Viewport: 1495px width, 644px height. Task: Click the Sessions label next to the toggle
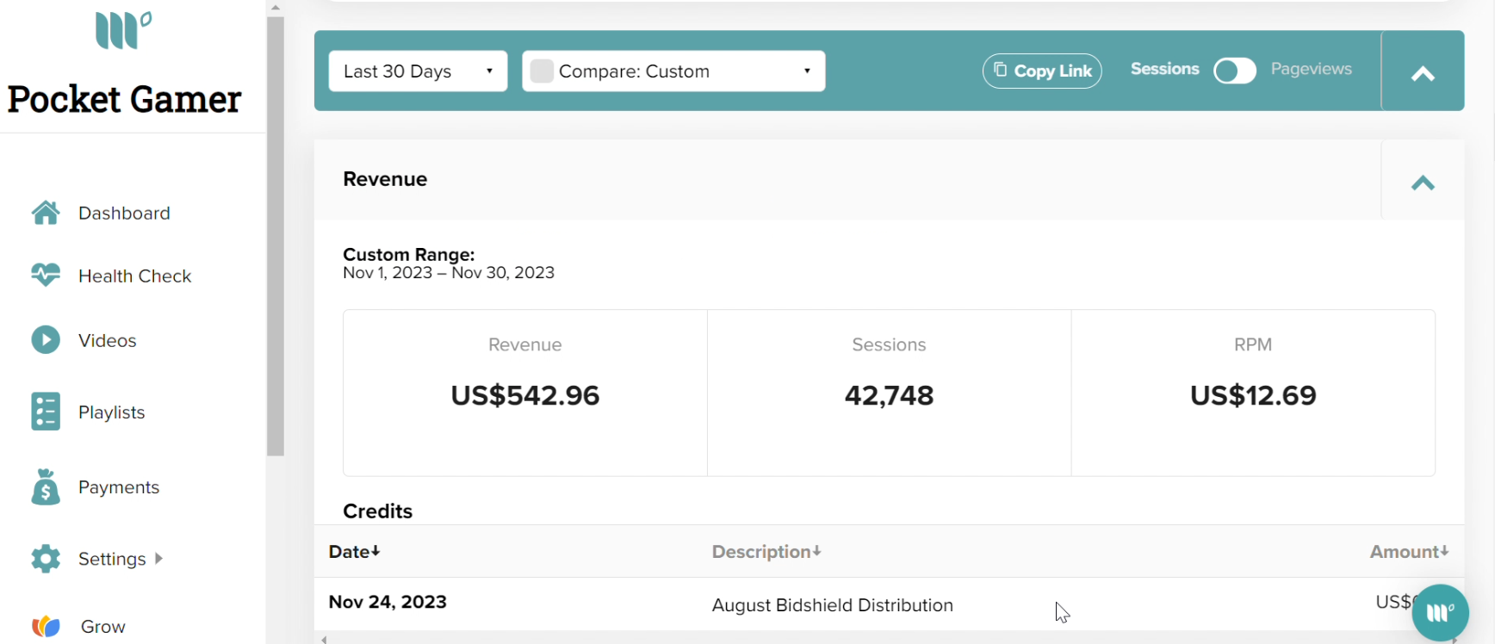(x=1164, y=69)
